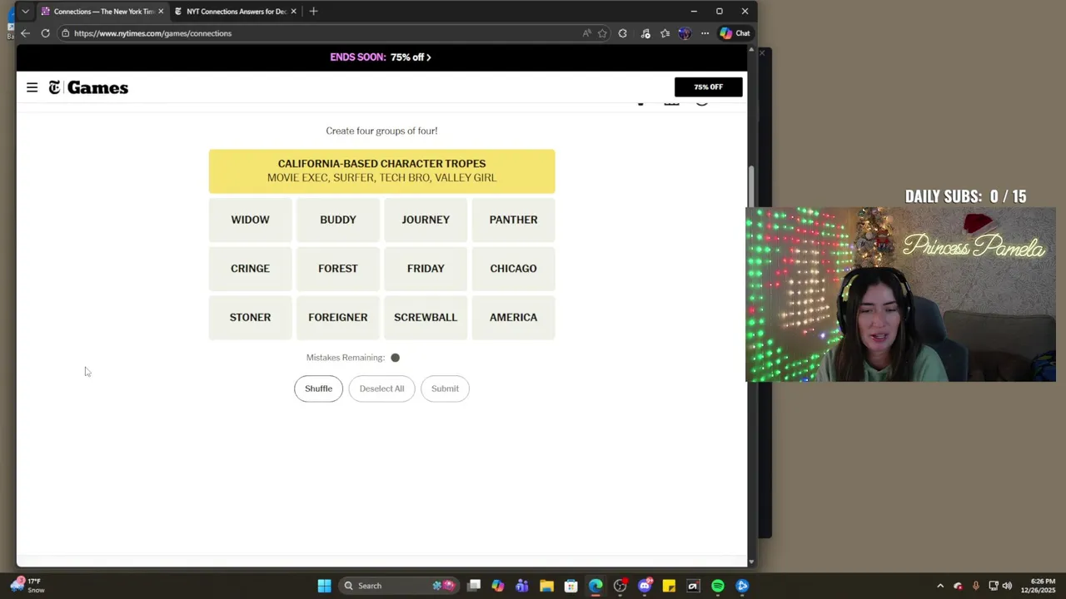Click the Submit button
Screen dimensions: 1066x599
445,389
